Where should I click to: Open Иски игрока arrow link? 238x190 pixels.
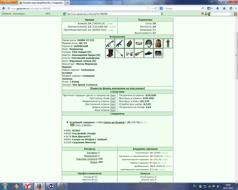(113, 110)
